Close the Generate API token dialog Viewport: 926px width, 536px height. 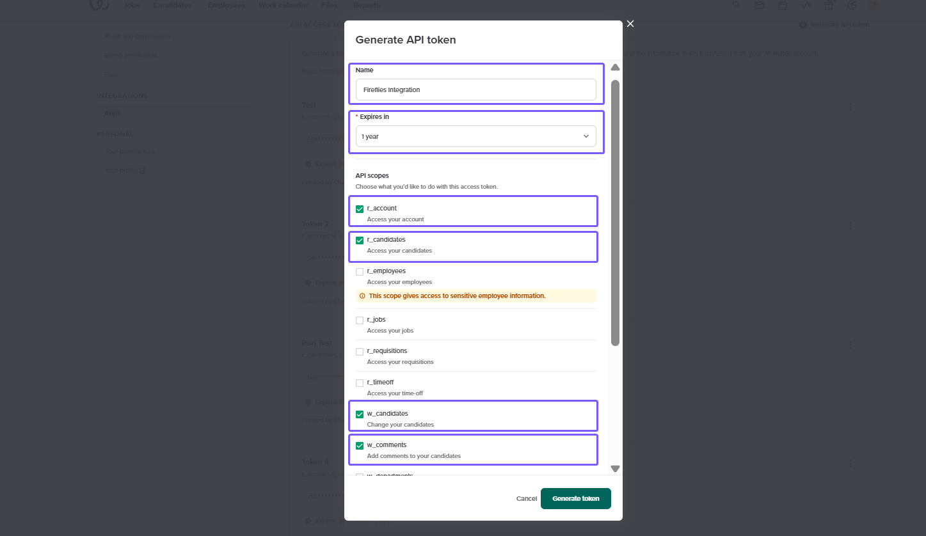click(x=630, y=24)
